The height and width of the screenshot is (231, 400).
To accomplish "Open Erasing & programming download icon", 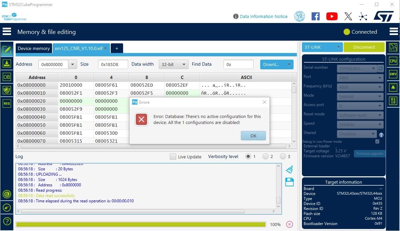I will point(7,63).
